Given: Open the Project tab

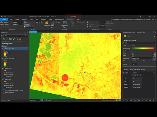Looking at the screenshot, I should (x=4, y=19).
